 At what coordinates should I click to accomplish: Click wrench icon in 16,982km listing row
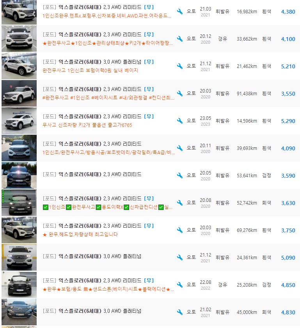click(179, 11)
